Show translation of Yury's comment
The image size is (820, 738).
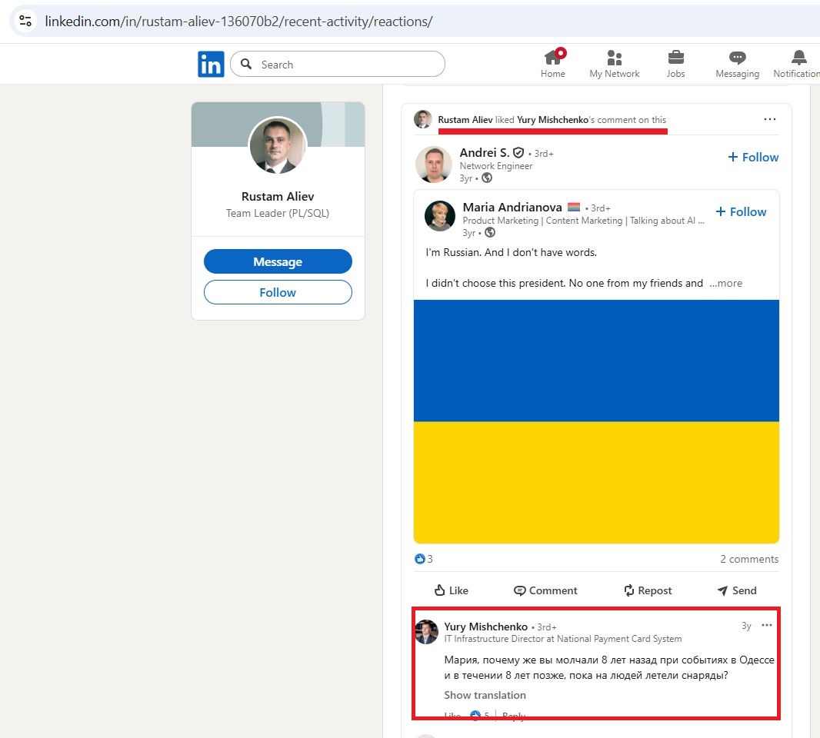click(x=485, y=695)
